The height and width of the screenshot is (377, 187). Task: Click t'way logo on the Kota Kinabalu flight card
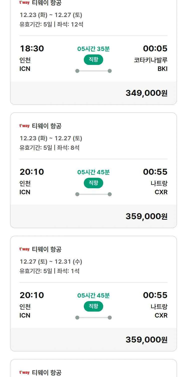point(24,3)
